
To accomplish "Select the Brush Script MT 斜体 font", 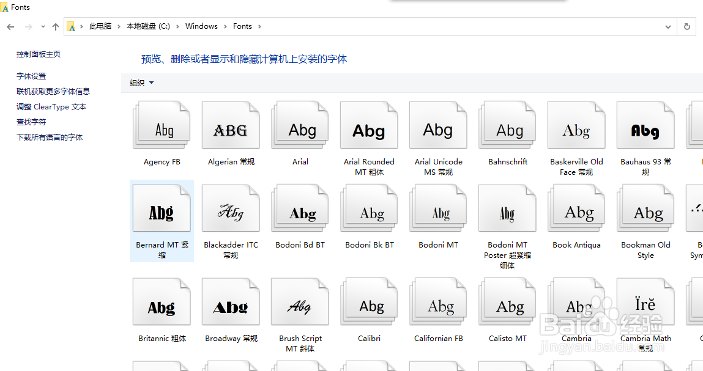I will [300, 302].
